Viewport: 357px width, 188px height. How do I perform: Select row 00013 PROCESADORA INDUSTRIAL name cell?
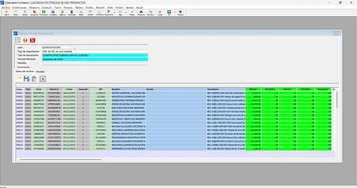128,137
